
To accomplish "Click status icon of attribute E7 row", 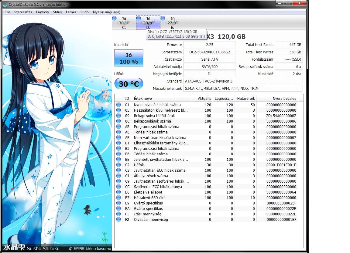I will pyautogui.click(x=118, y=197).
